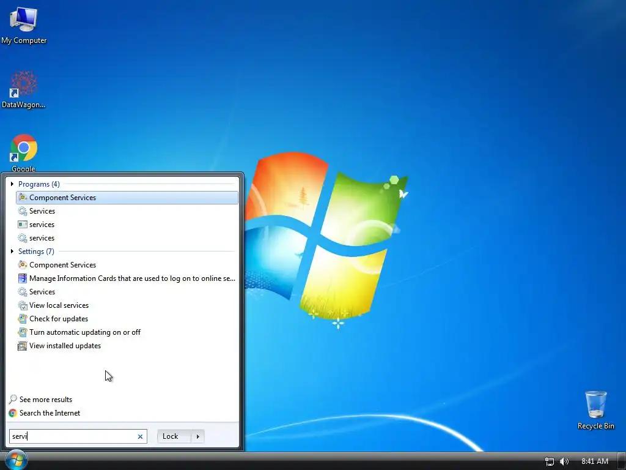626x470 pixels.
Task: Click the Show desktop button beside the clock
Action: 621,461
